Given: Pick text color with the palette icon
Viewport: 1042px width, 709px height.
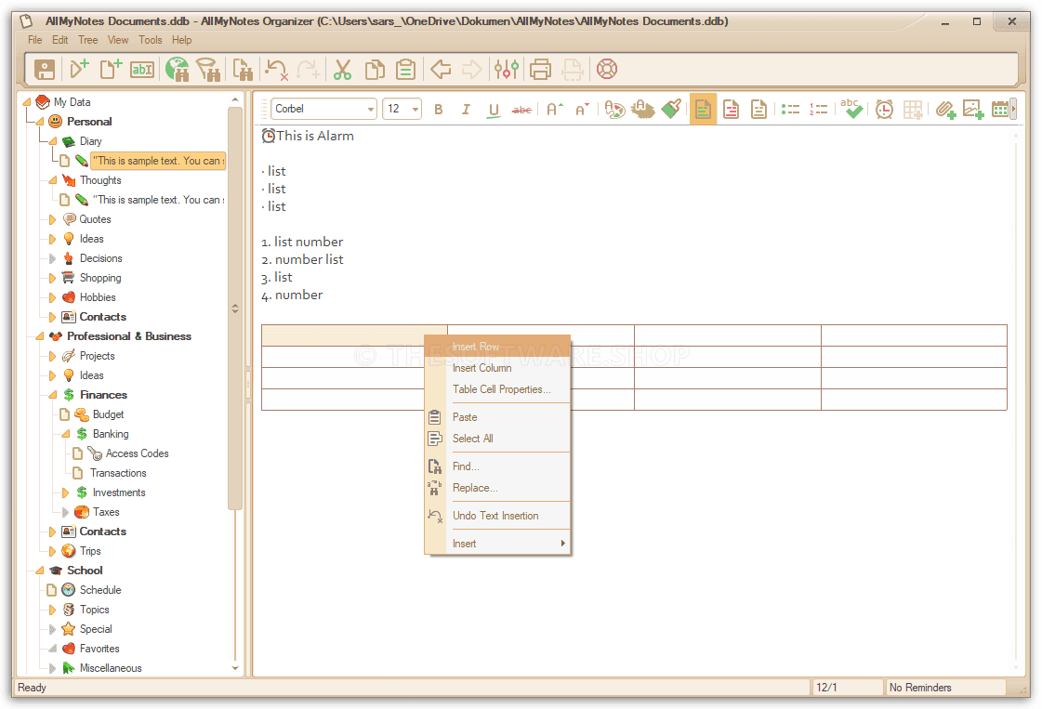Looking at the screenshot, I should [614, 109].
